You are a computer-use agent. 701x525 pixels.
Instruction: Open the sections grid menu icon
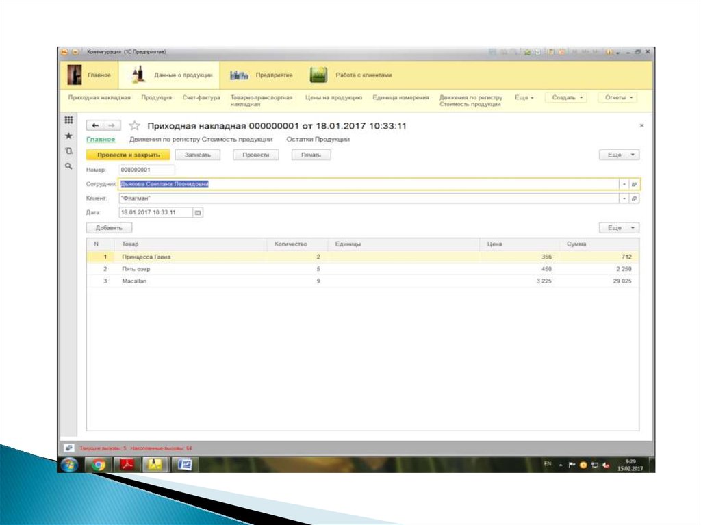[x=68, y=120]
